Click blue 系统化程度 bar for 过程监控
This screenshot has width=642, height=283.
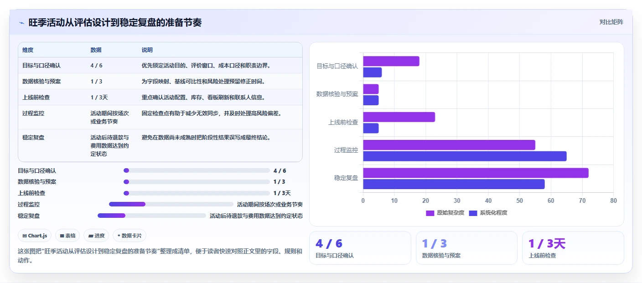point(465,156)
